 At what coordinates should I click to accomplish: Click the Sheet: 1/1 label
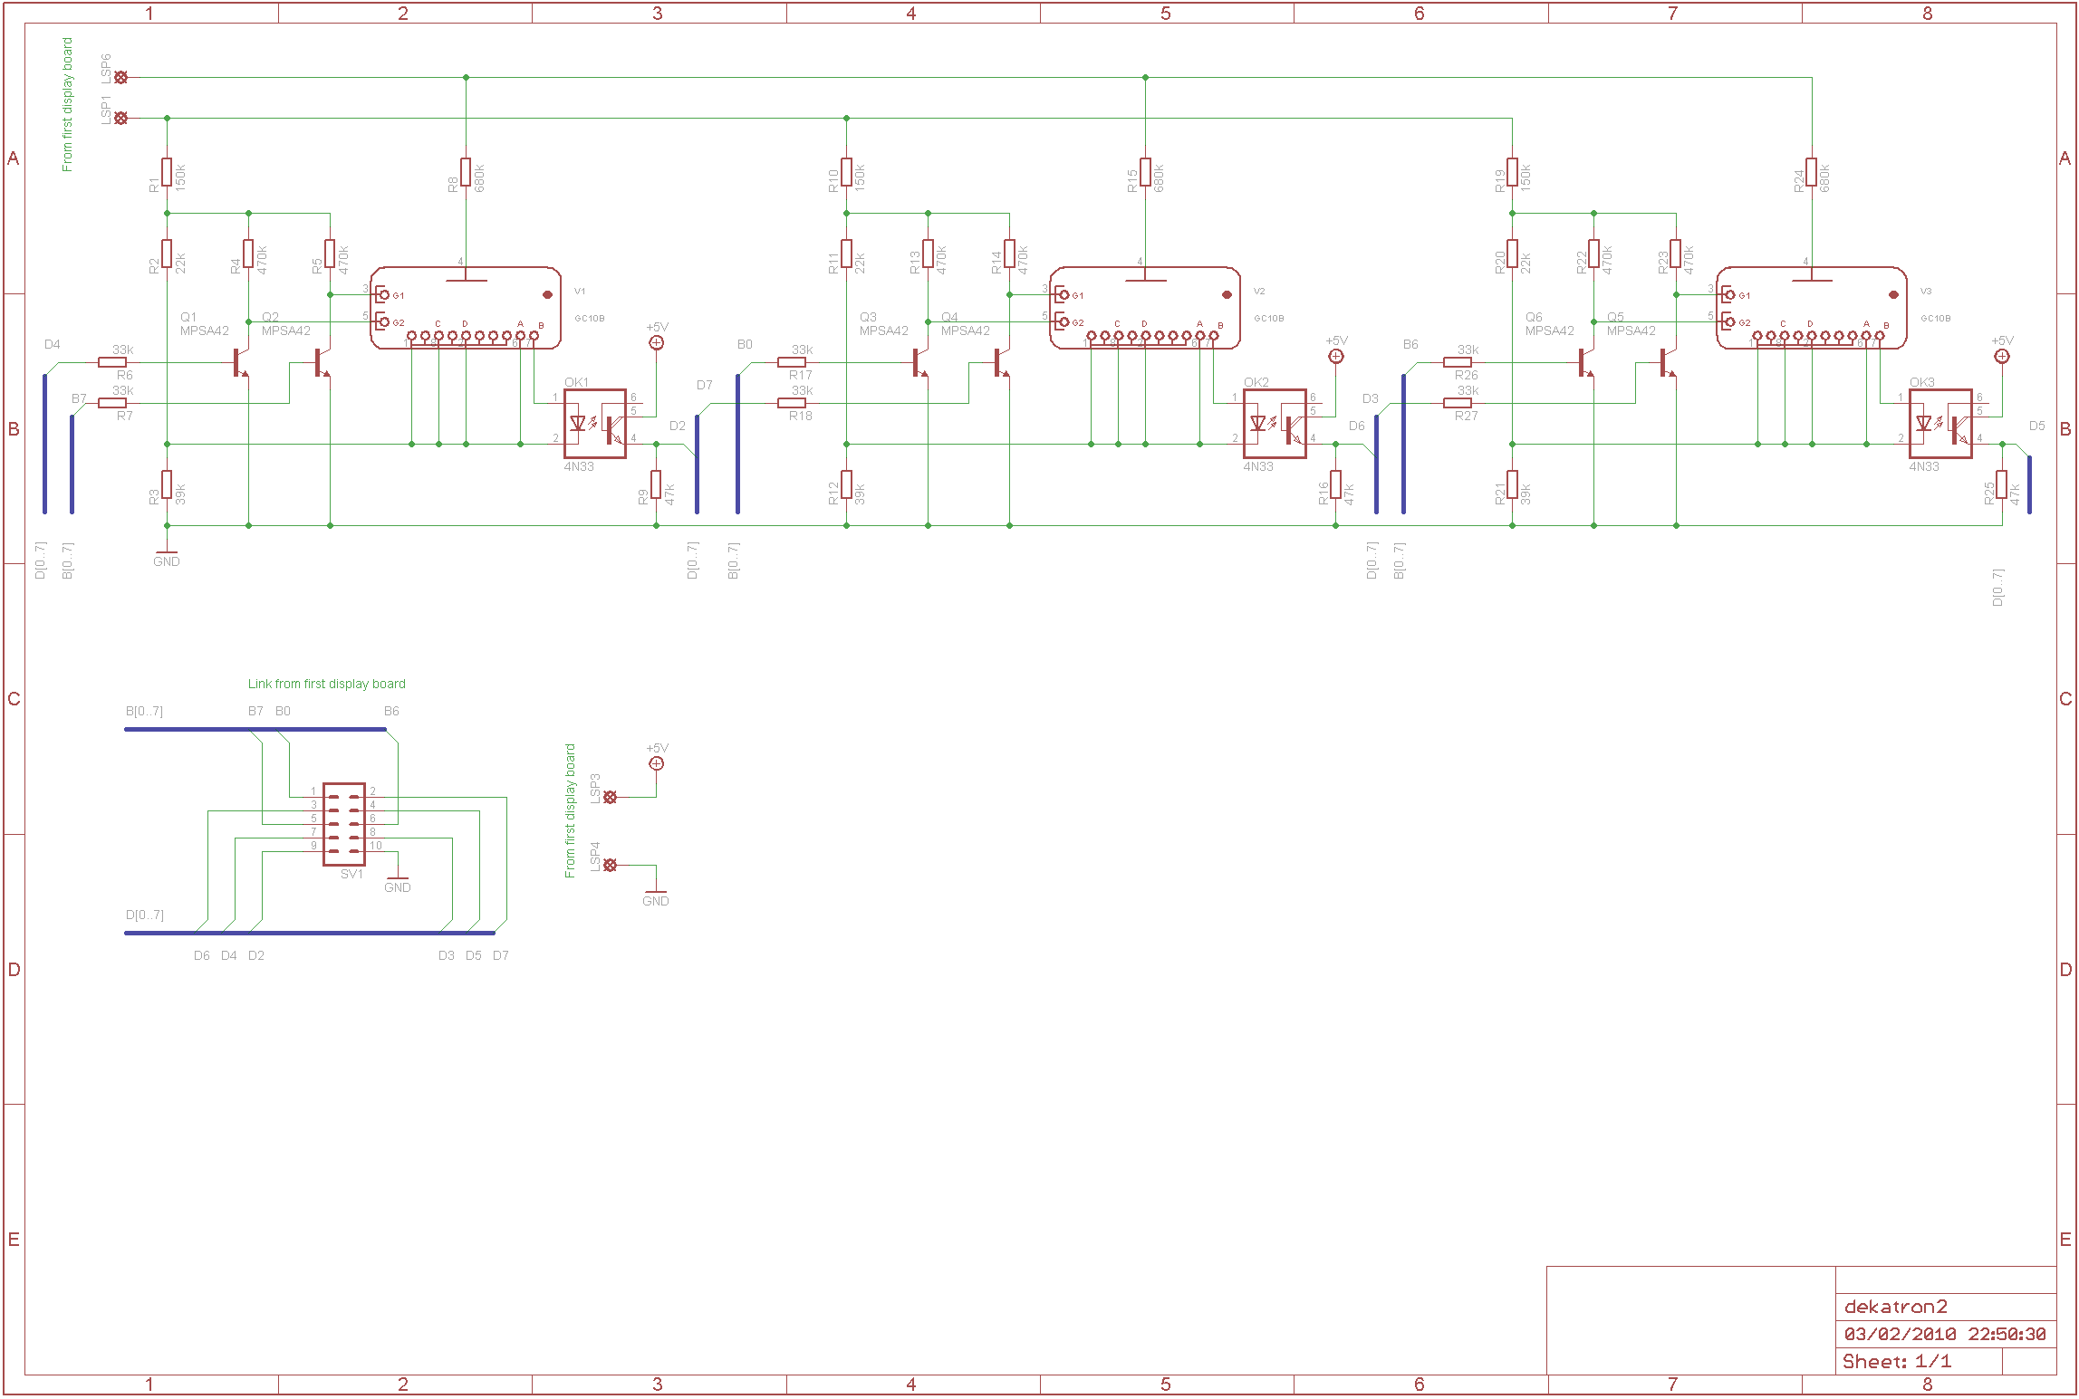(x=1897, y=1361)
